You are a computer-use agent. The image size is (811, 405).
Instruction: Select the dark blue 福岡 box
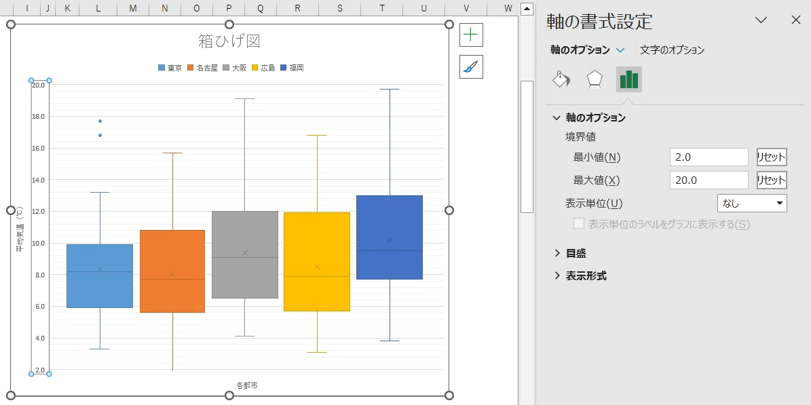(x=390, y=237)
